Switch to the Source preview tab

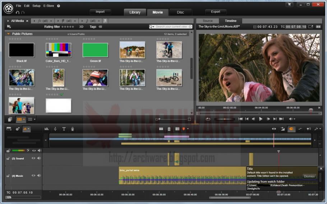tap(208, 21)
